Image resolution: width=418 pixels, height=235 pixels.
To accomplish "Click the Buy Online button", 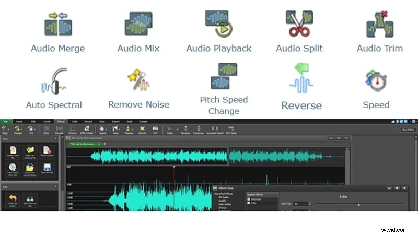I will pyautogui.click(x=408, y=130).
